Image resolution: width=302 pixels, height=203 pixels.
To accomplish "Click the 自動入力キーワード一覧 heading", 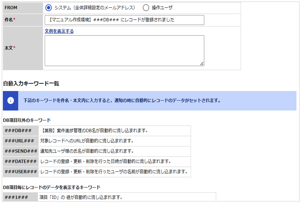I will tap(31, 83).
